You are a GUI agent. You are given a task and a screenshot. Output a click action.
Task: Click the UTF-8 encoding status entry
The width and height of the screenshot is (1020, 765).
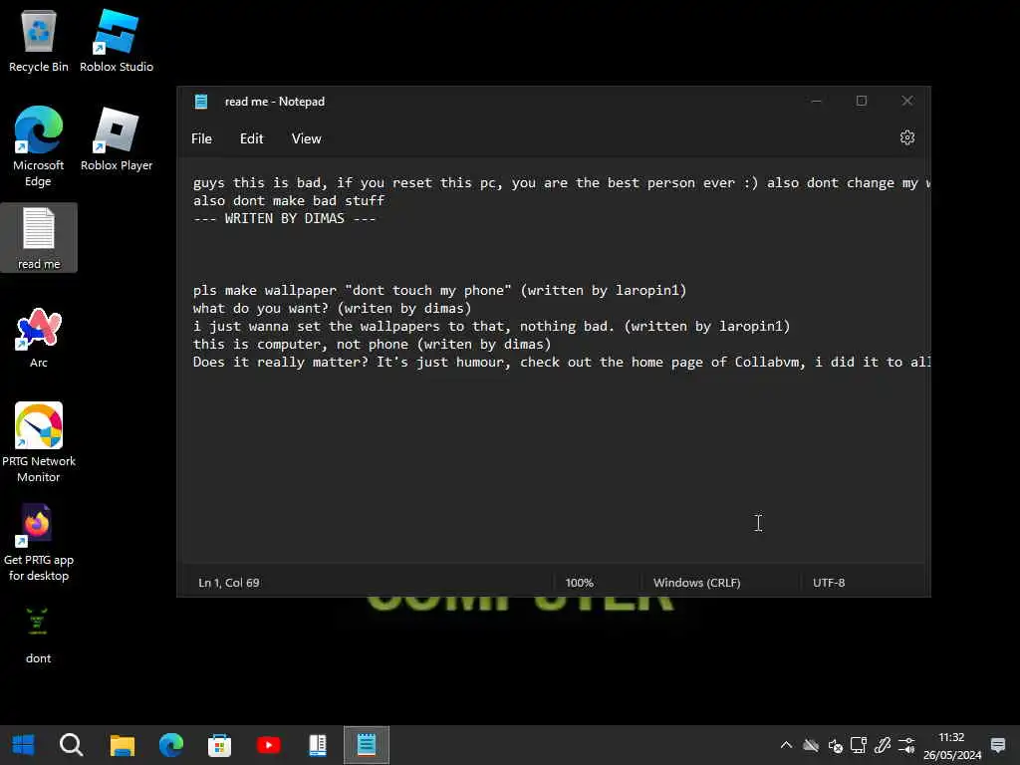pyautogui.click(x=829, y=583)
